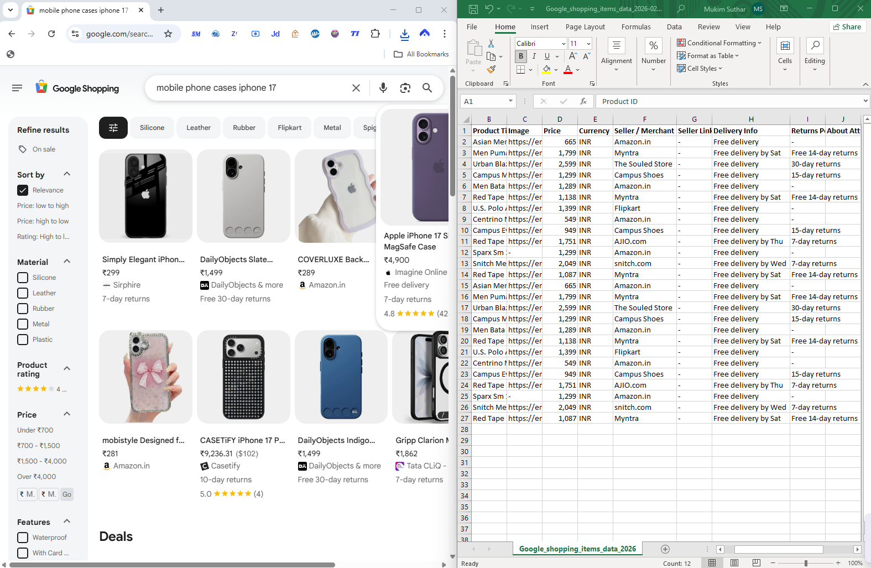871x568 pixels.
Task: Click the filter sliders button
Action: tap(113, 128)
